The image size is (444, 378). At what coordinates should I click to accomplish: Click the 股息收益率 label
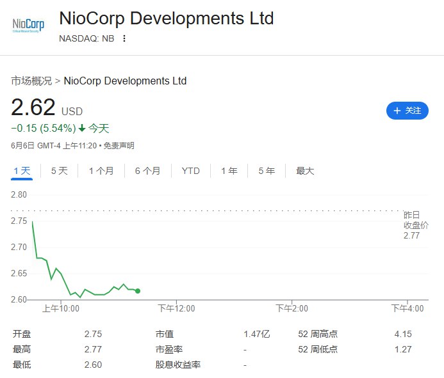click(178, 365)
